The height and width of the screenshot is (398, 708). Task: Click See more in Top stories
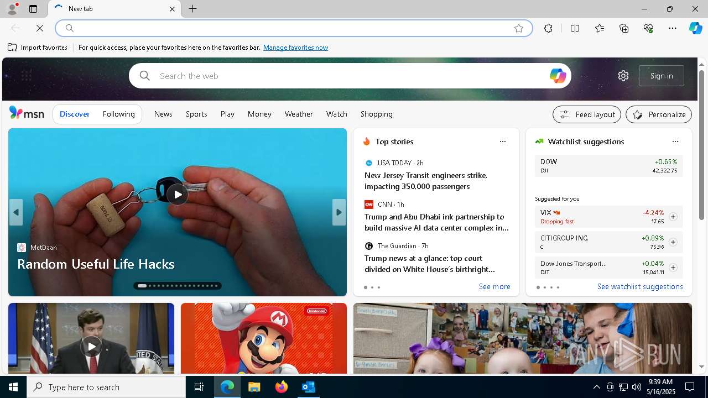click(494, 286)
